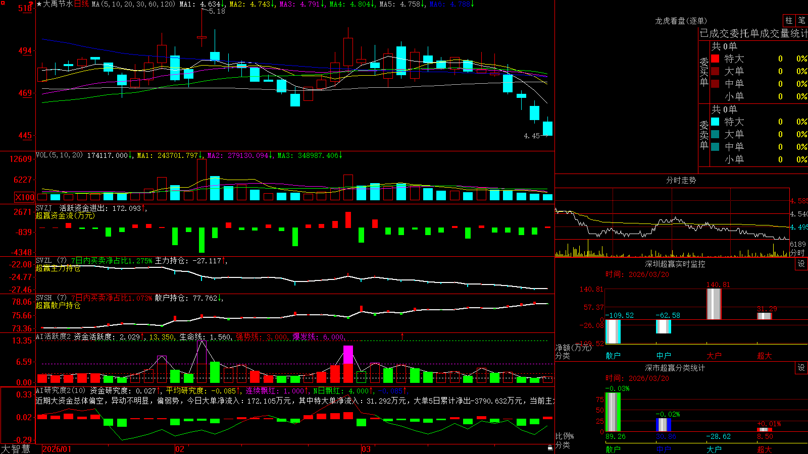Screen dimensions: 808x454
Task: Click the X100 volume scale box
Action: tap(25, 197)
